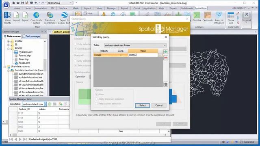Open the Insert ribbon tab
The image size is (260, 146).
(28, 8)
